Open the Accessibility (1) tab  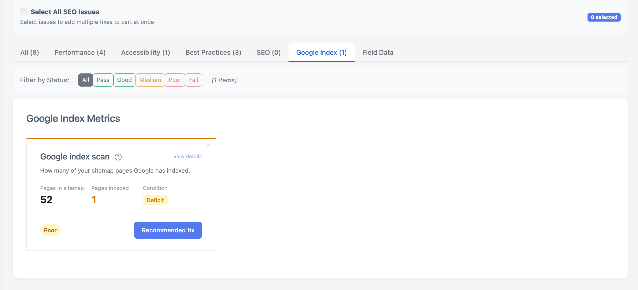(x=145, y=52)
